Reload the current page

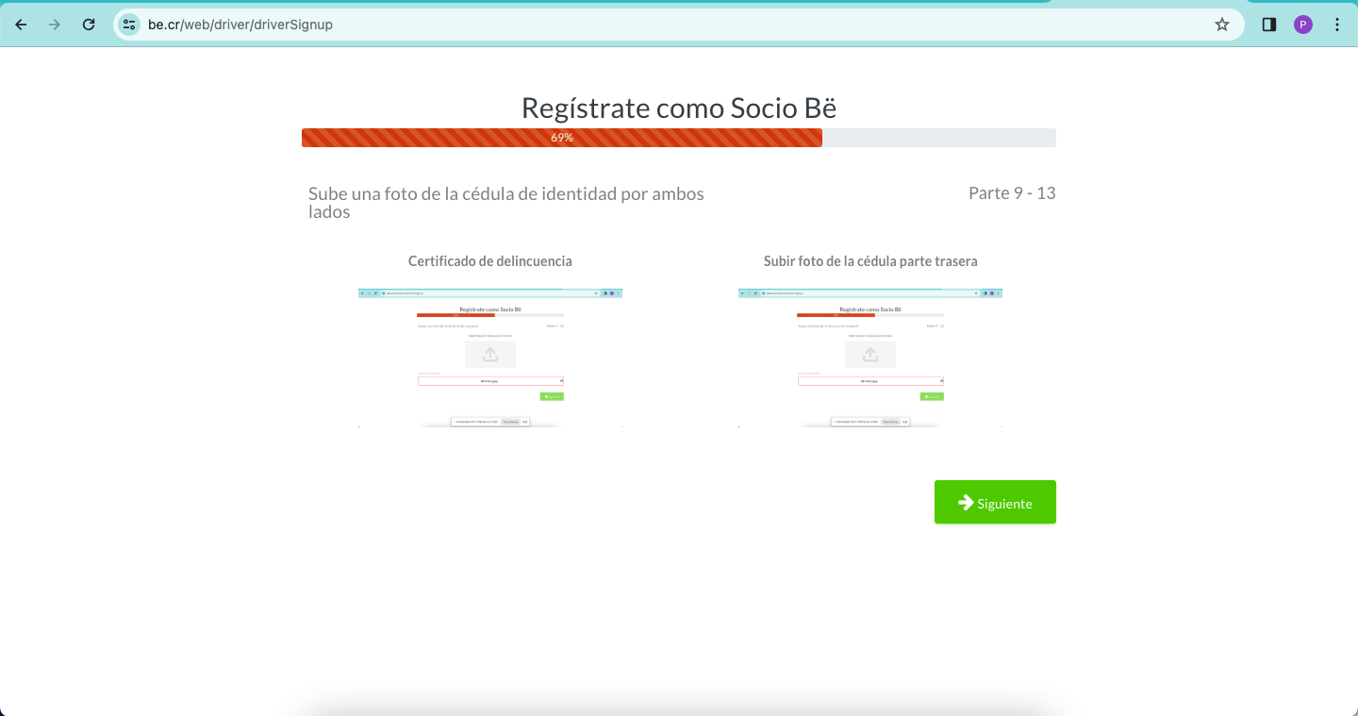[x=89, y=25]
